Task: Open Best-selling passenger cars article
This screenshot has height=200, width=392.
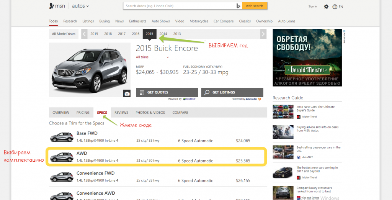Action: tap(318, 149)
